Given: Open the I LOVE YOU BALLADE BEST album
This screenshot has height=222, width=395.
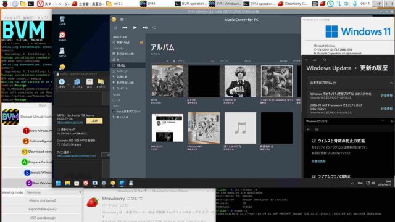Looking at the screenshot, I should [x=276, y=81].
